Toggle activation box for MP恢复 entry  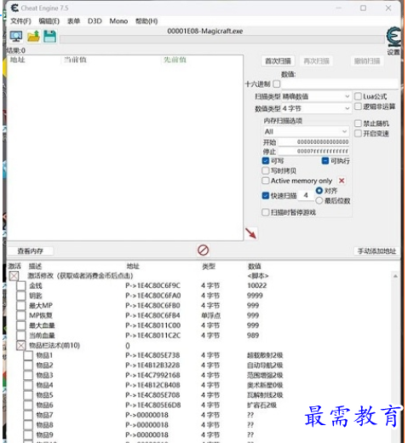[21, 315]
